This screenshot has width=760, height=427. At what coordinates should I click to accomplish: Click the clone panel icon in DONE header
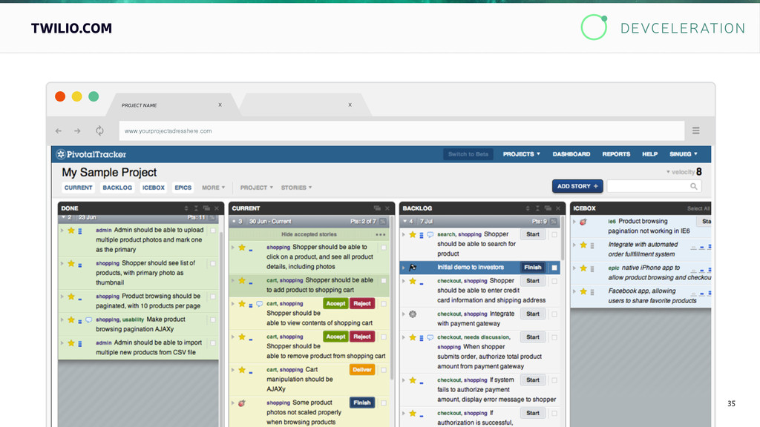coord(206,208)
